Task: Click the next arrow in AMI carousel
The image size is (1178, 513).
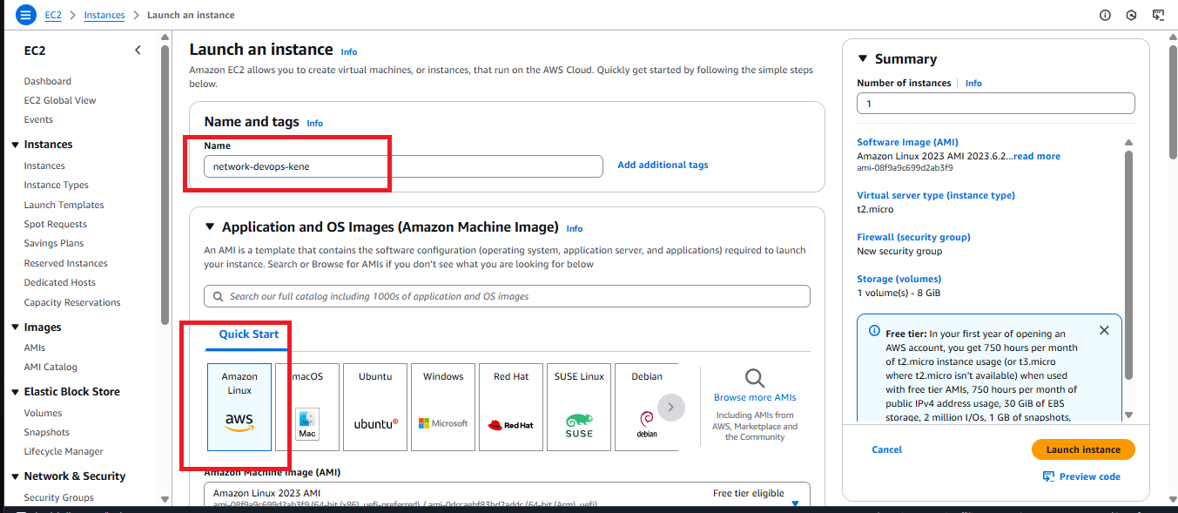Action: pyautogui.click(x=671, y=407)
